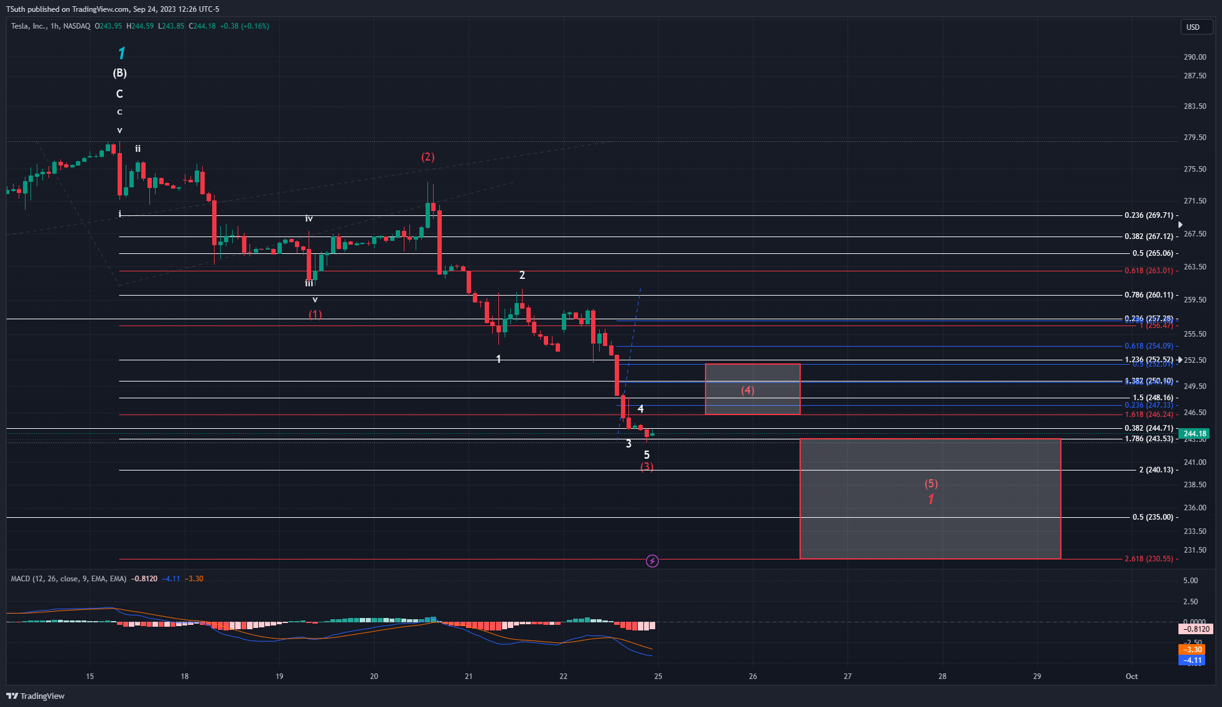This screenshot has width=1222, height=707.
Task: Select the (4) target rectangle label
Action: pos(747,390)
